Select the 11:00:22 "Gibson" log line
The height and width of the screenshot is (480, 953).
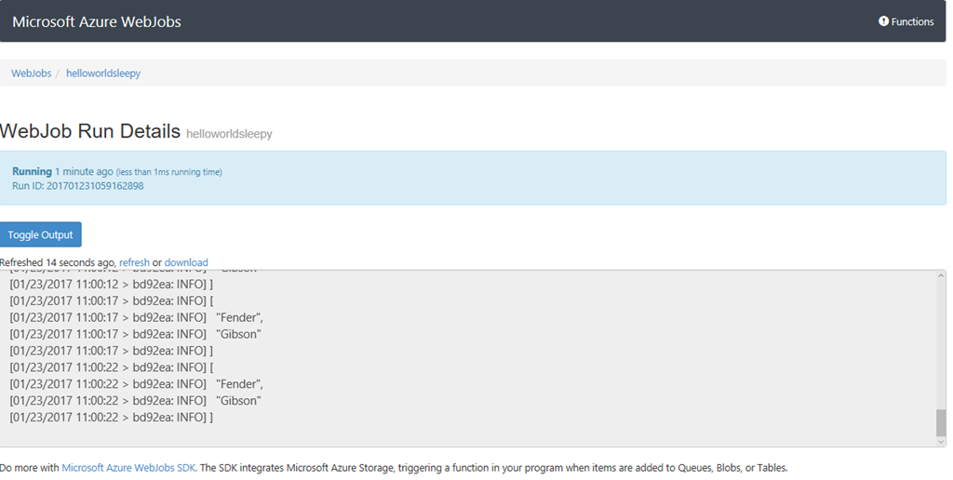point(136,400)
